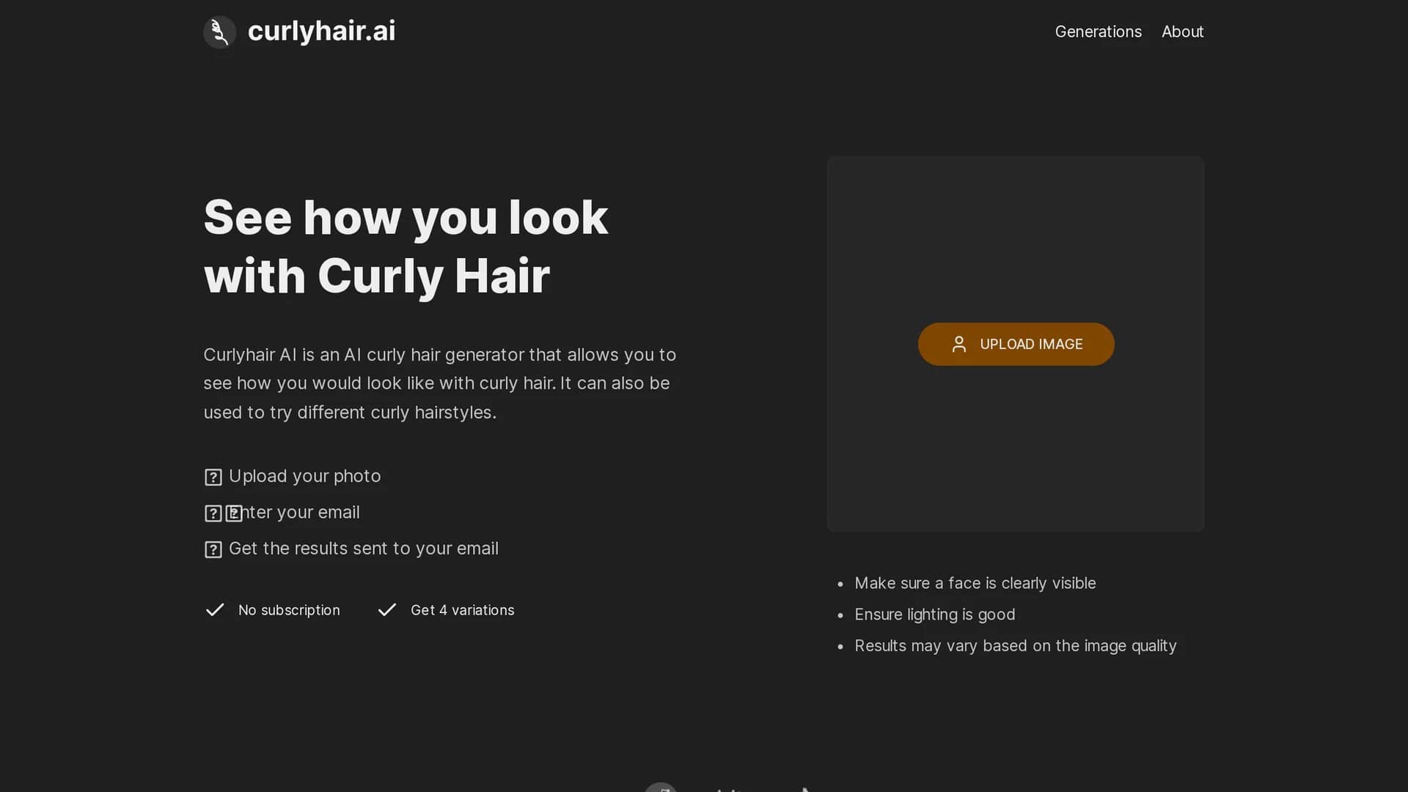The image size is (1408, 792).
Task: Click the Curlyhair AI description paragraph
Action: click(440, 384)
